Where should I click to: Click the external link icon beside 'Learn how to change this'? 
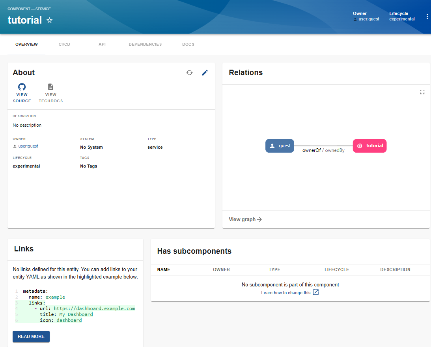click(x=315, y=292)
